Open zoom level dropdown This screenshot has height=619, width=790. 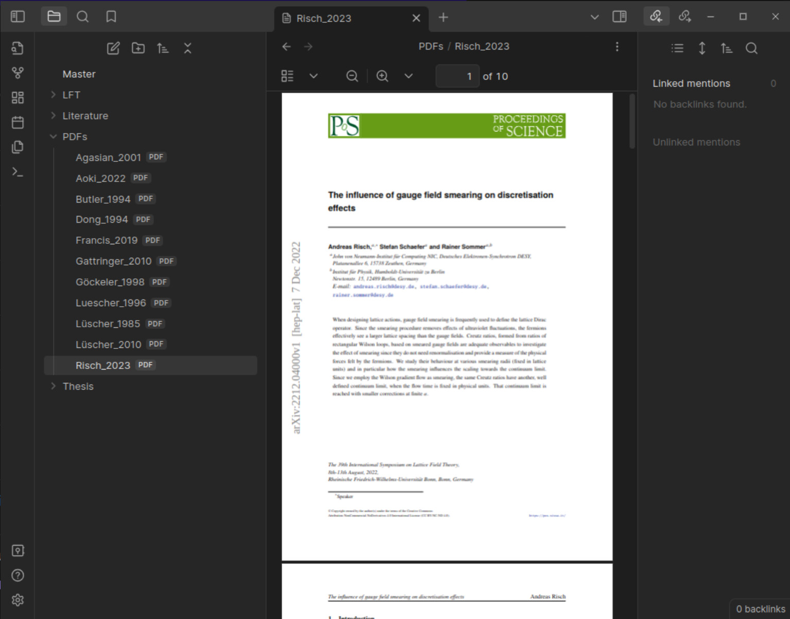click(408, 76)
